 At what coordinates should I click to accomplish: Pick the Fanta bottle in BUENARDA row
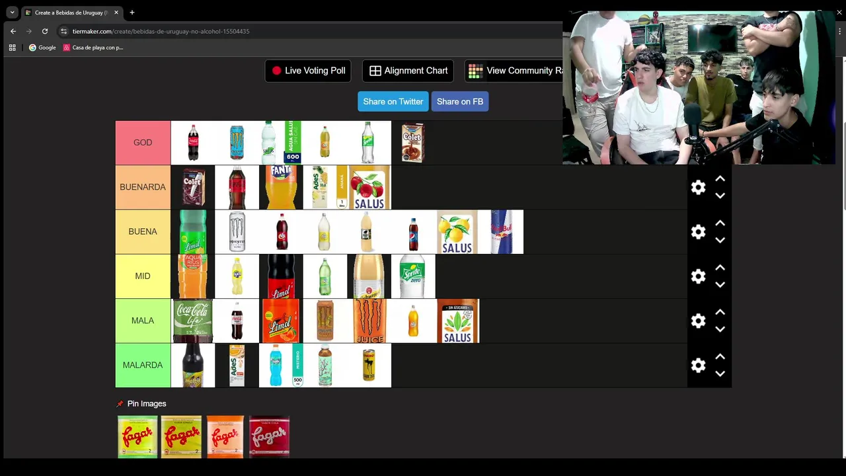281,187
